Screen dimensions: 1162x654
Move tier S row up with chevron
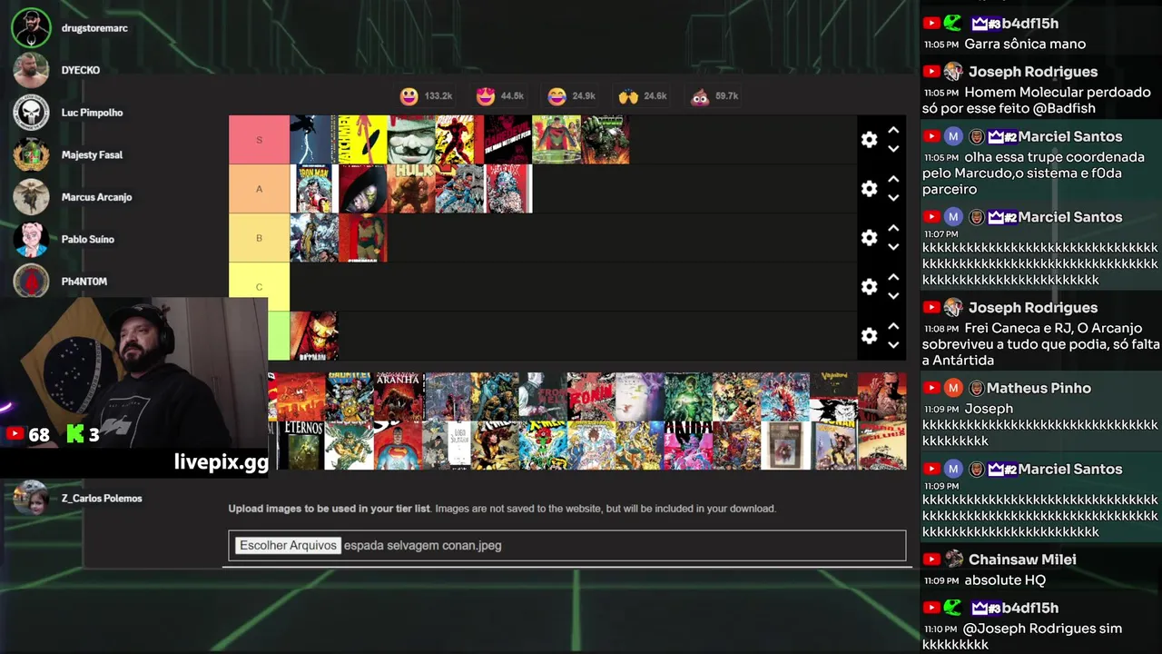(x=893, y=130)
